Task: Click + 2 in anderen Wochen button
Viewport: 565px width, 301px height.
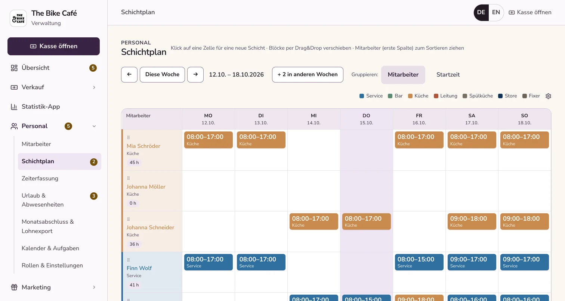Action: tap(308, 75)
